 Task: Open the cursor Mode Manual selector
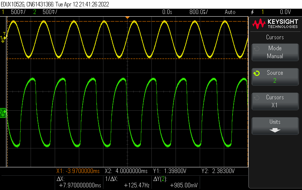pyautogui.click(x=275, y=52)
